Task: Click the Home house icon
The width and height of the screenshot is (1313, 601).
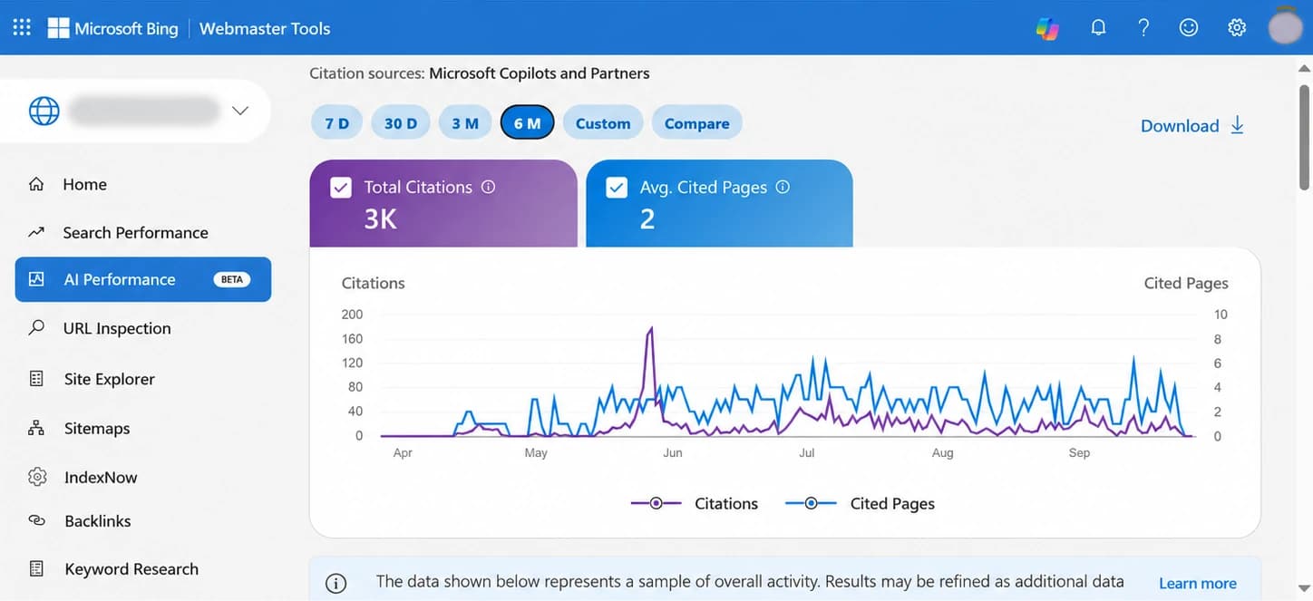Action: coord(36,184)
